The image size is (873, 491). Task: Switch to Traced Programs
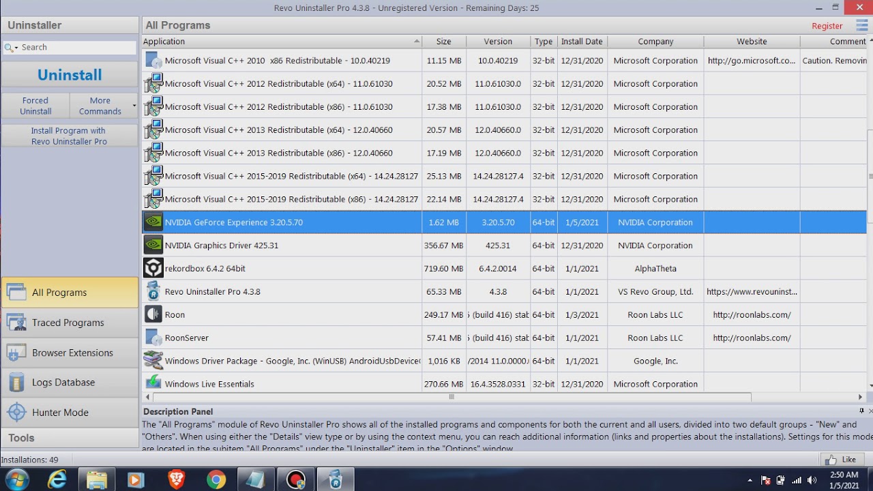coord(70,323)
